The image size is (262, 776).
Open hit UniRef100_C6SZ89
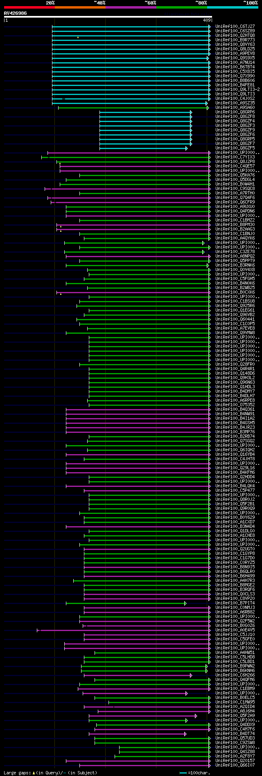pyautogui.click(x=235, y=31)
